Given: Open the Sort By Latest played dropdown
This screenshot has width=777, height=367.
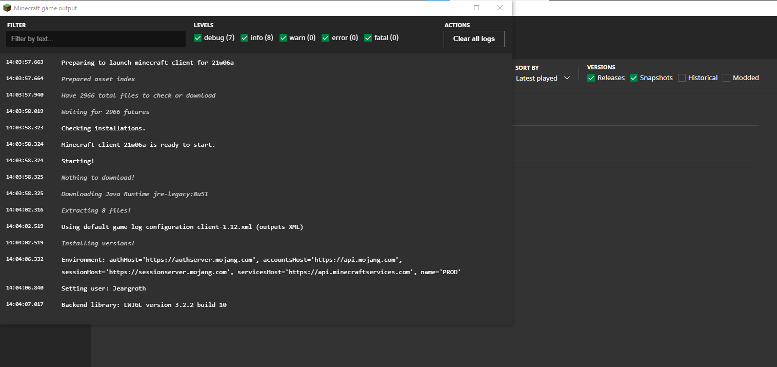Looking at the screenshot, I should (x=536, y=78).
